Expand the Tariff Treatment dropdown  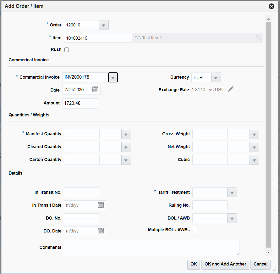[x=232, y=192]
